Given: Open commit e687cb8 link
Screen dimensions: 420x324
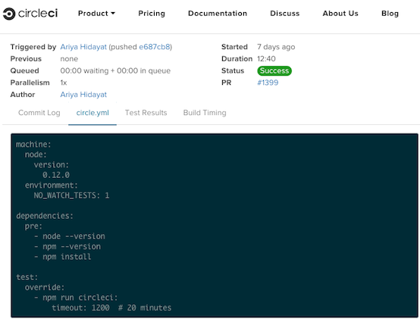Looking at the screenshot, I should tap(155, 47).
